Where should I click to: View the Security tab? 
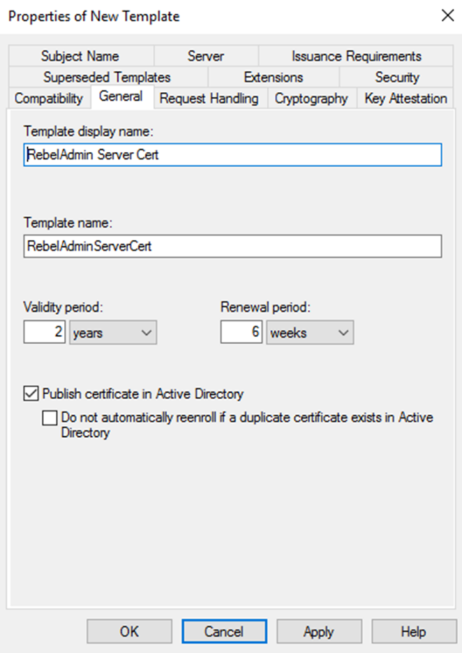[398, 77]
